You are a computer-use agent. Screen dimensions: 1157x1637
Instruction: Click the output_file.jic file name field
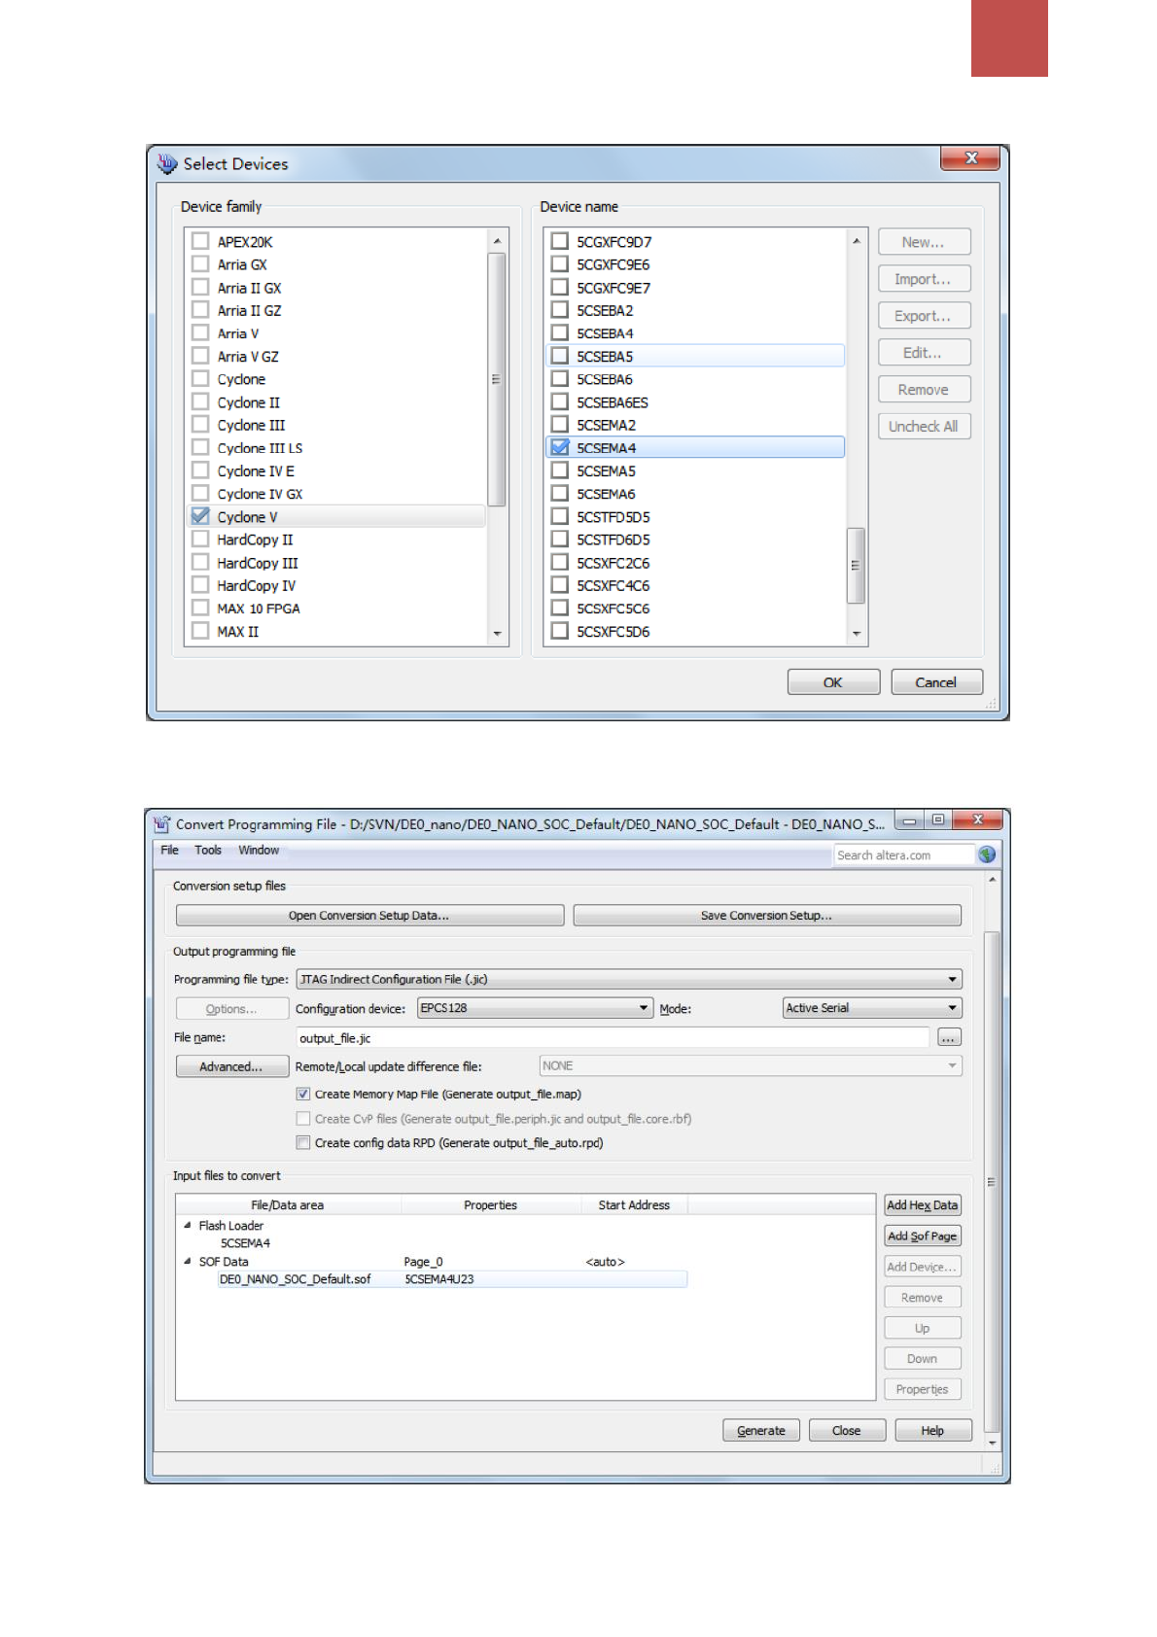[613, 1038]
